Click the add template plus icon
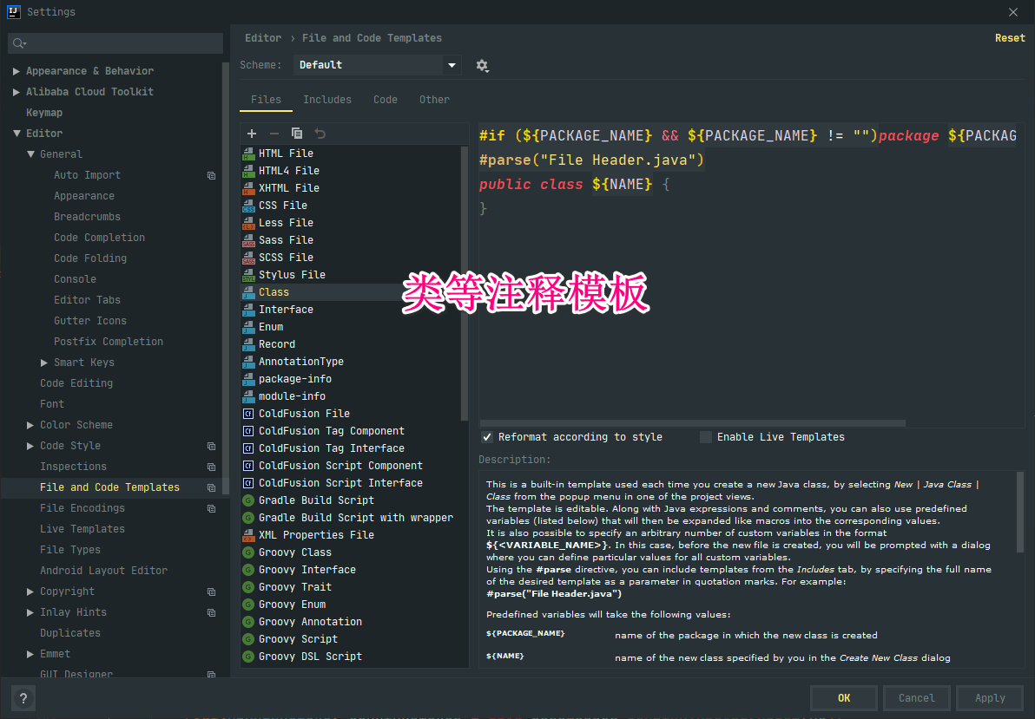The image size is (1035, 719). (252, 134)
